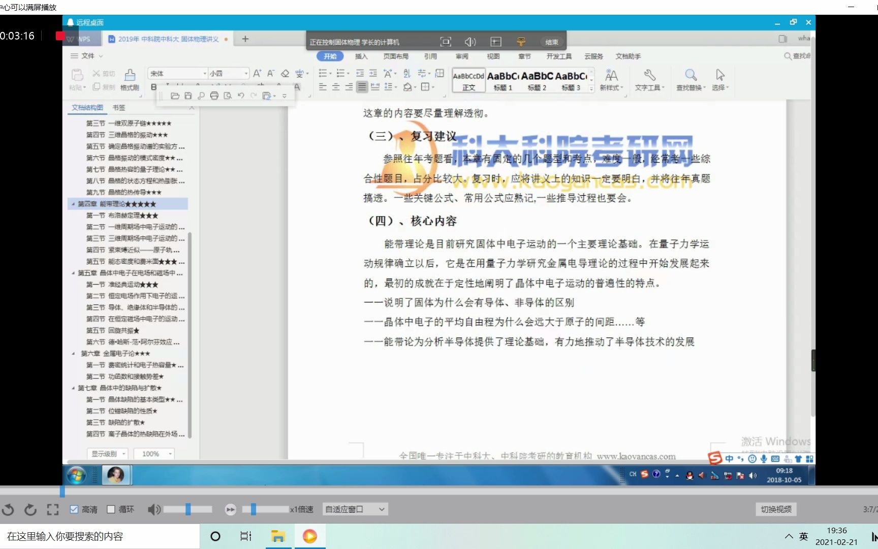Click the remote session fullscreen icon
Viewport: 878px width, 549px height.
446,42
